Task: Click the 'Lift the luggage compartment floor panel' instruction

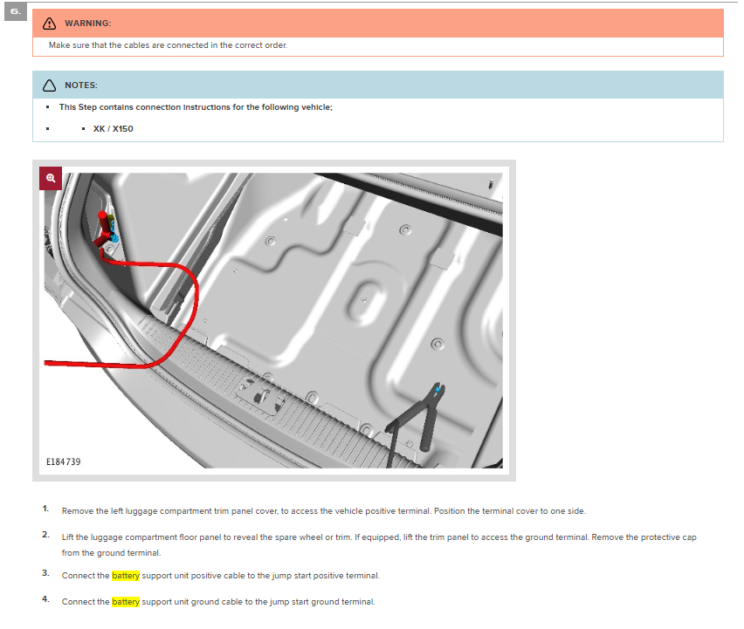Action: (379, 537)
